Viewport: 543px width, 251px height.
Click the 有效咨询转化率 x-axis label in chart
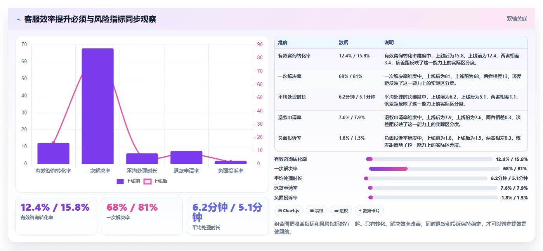click(54, 171)
